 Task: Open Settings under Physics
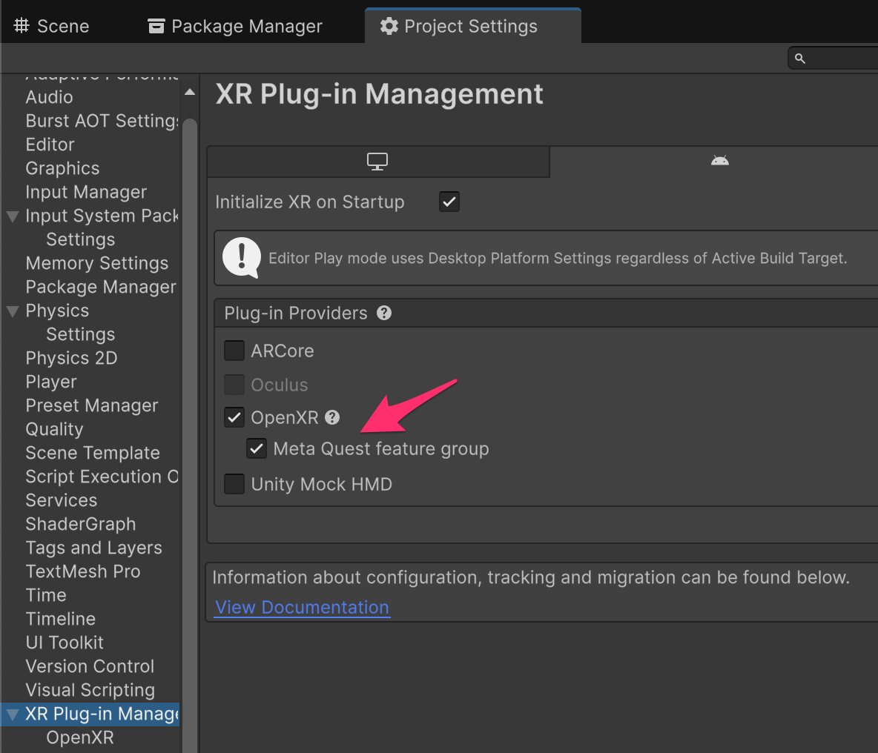81,334
